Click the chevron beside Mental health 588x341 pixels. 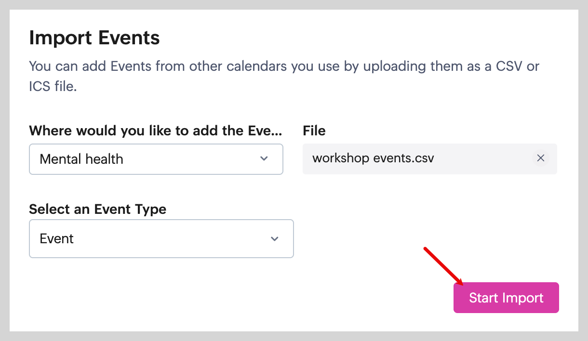coord(264,159)
